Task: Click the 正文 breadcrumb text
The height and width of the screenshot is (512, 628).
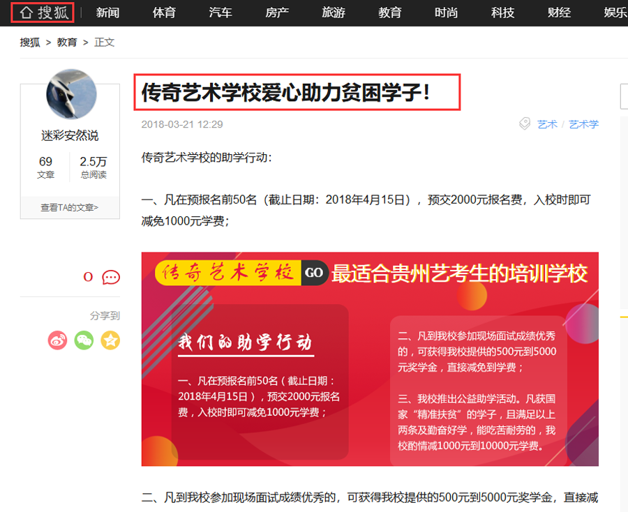Action: pos(105,42)
